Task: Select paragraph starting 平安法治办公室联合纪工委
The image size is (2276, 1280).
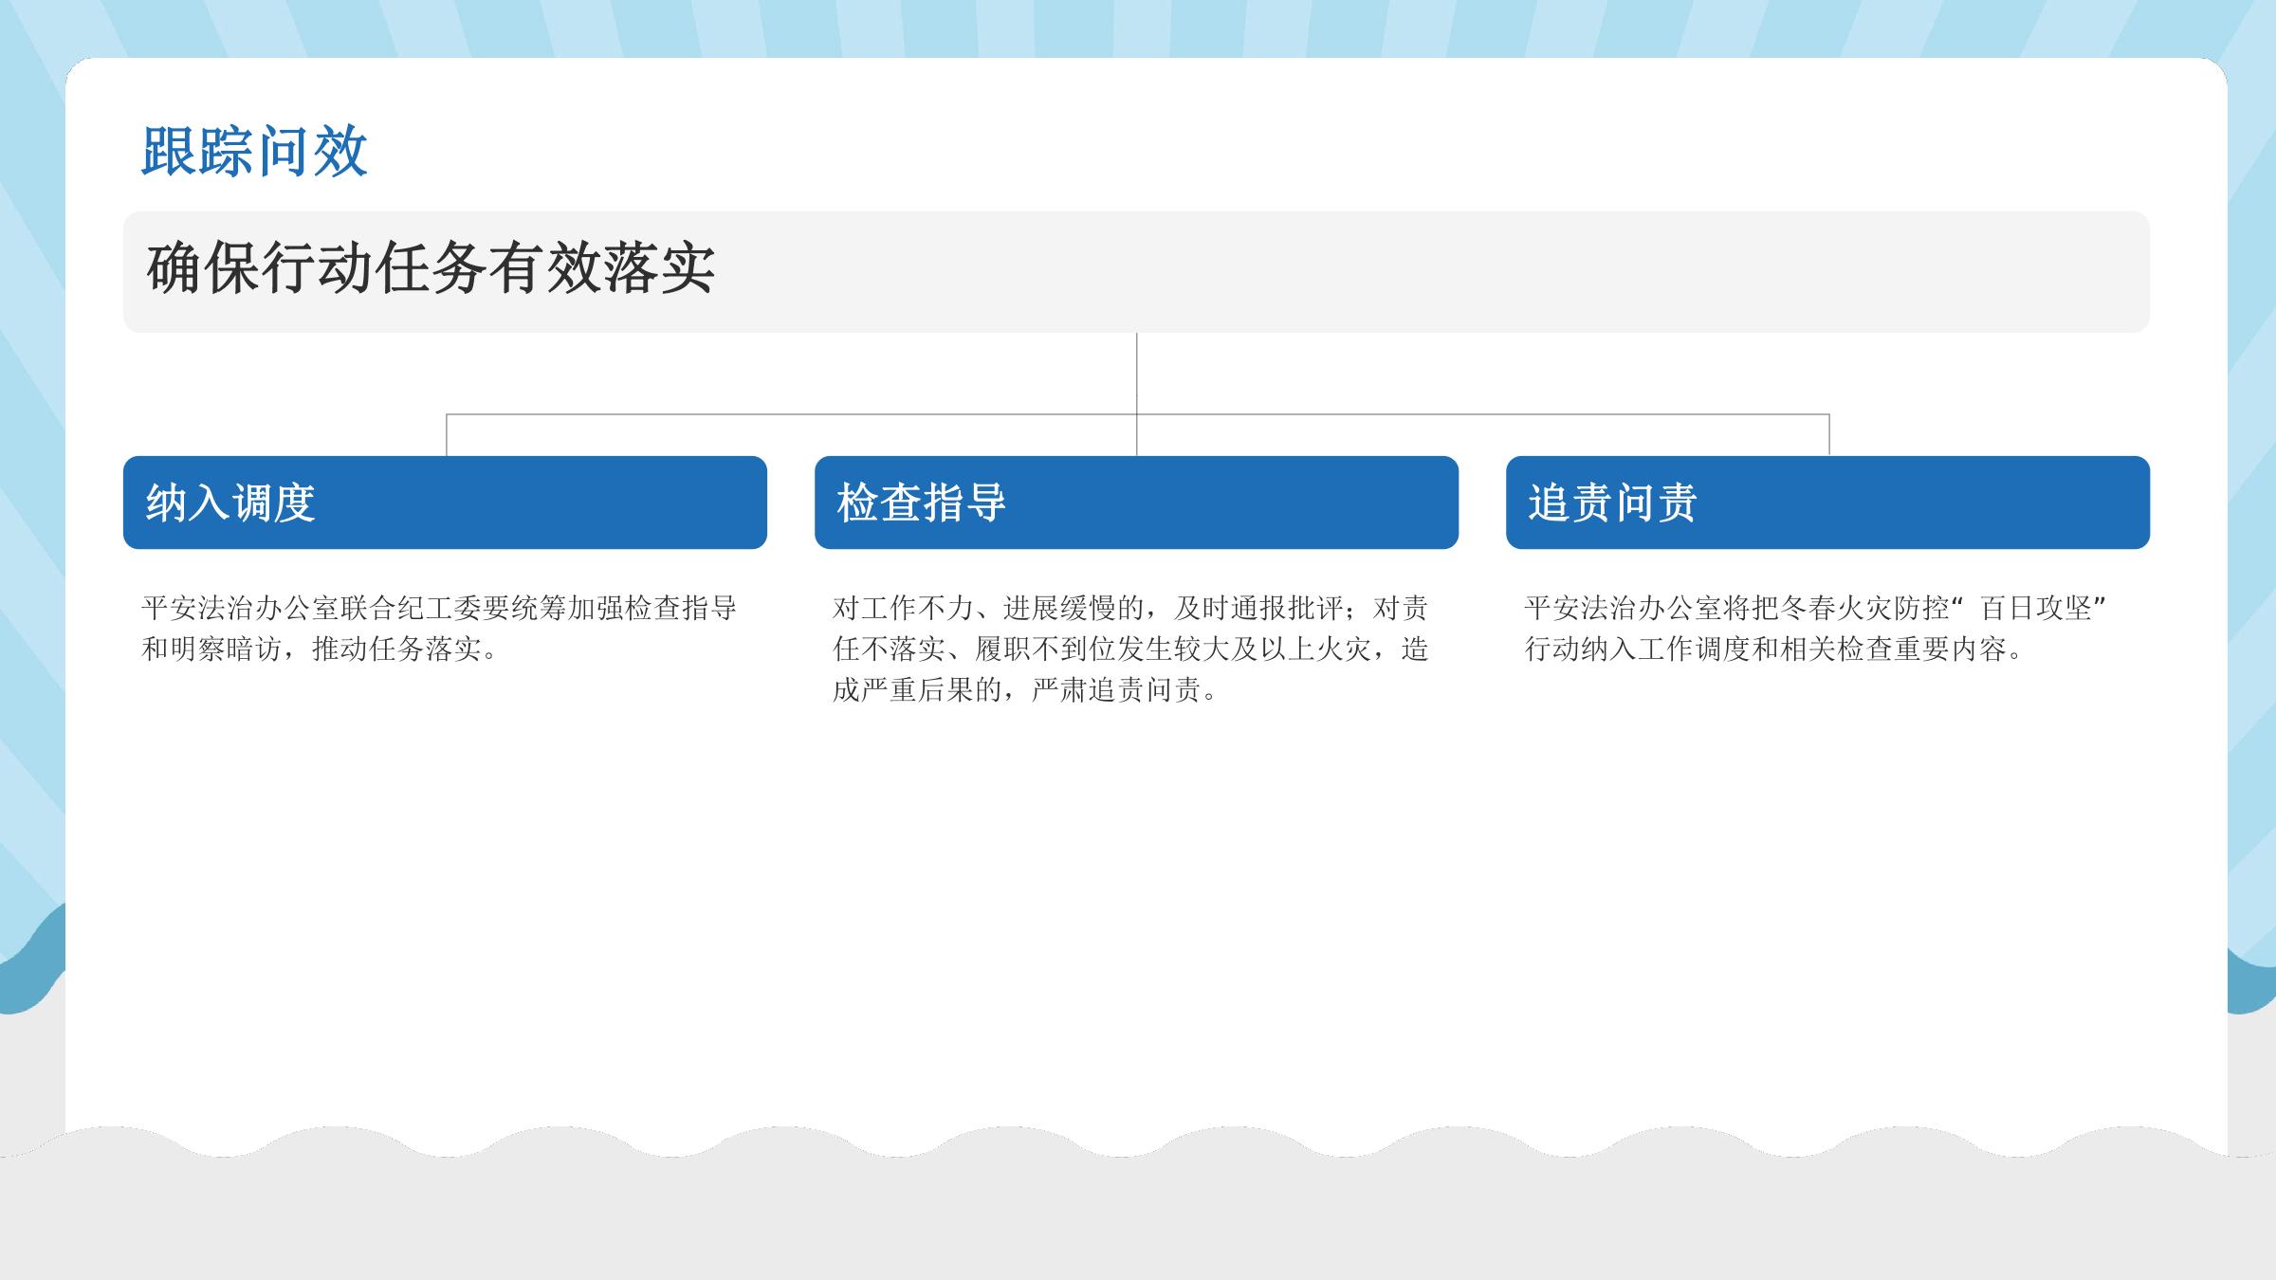Action: (438, 628)
